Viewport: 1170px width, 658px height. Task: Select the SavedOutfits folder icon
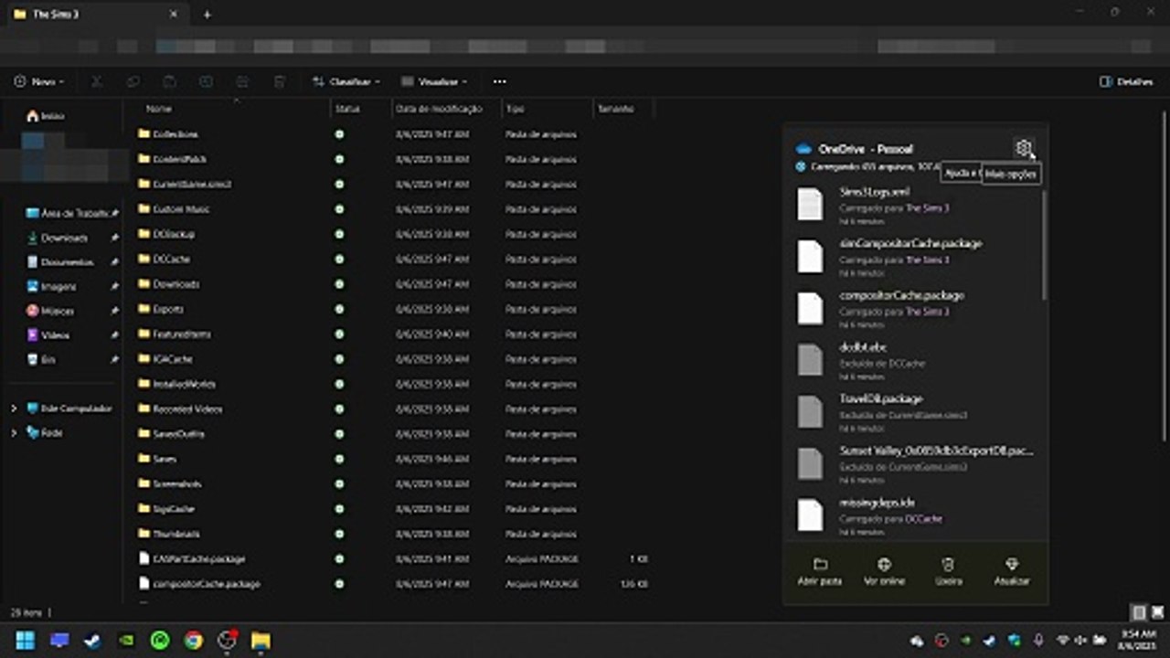[x=144, y=433]
